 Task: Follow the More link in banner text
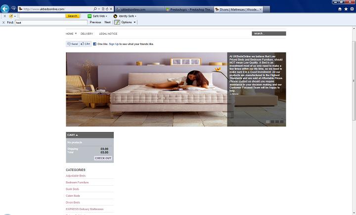tap(234, 94)
